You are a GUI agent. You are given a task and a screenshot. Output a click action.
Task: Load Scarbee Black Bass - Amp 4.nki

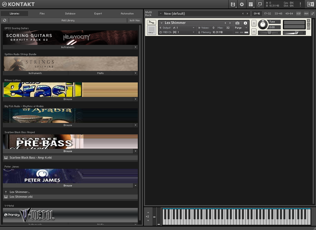click(70, 158)
